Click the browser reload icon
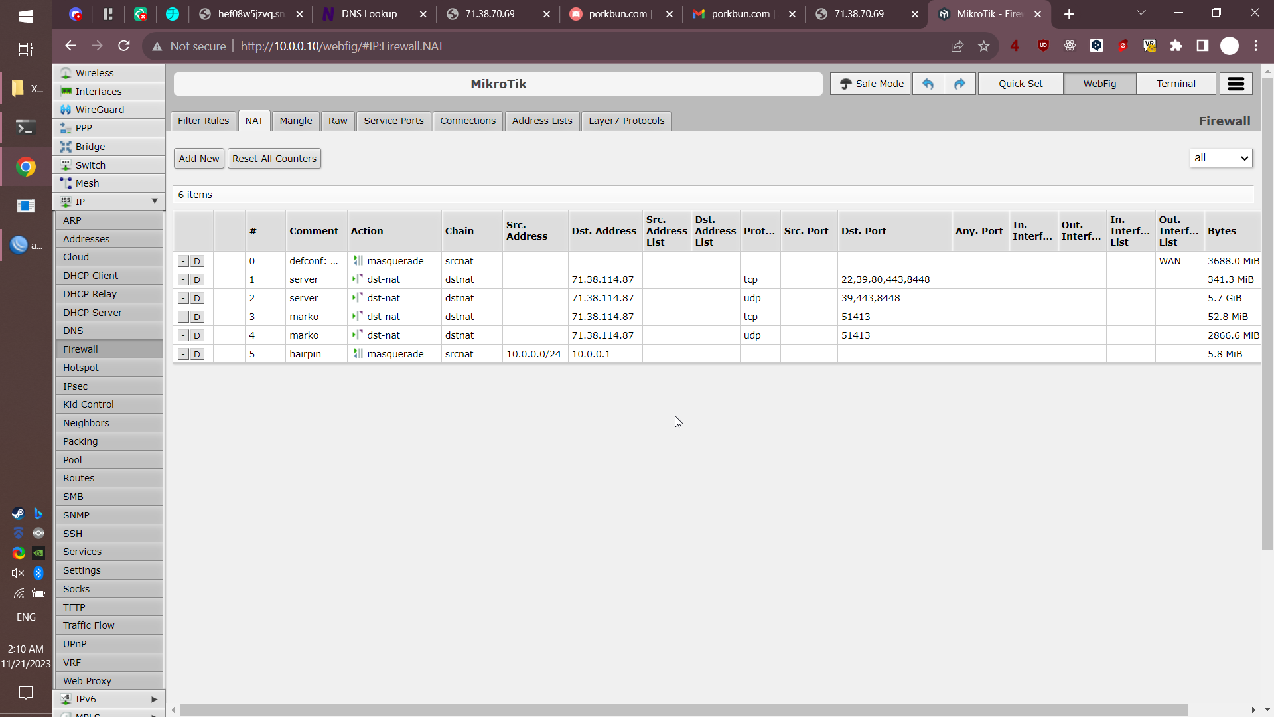 coord(124,46)
